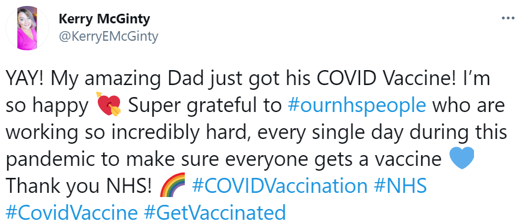Follow the #NHS hashtag link
The image size is (528, 224).
400,186
